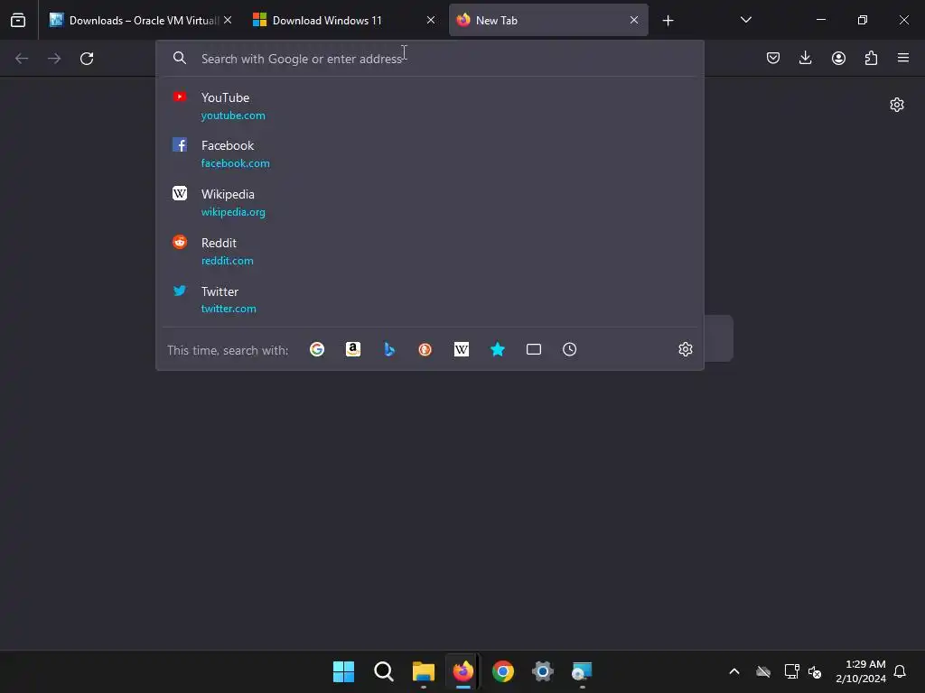
Task: Click the address bar search field
Action: pyautogui.click(x=429, y=59)
